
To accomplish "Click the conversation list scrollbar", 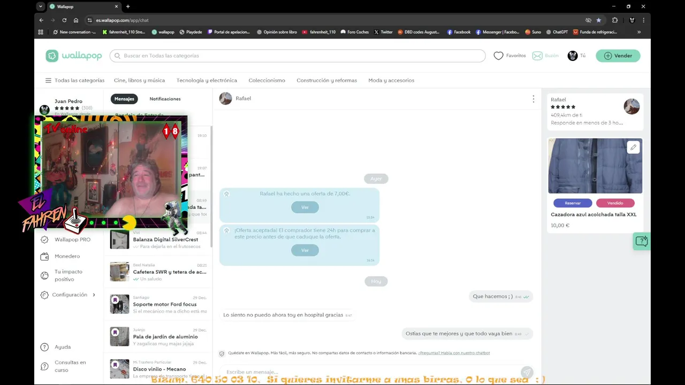I will click(x=211, y=187).
